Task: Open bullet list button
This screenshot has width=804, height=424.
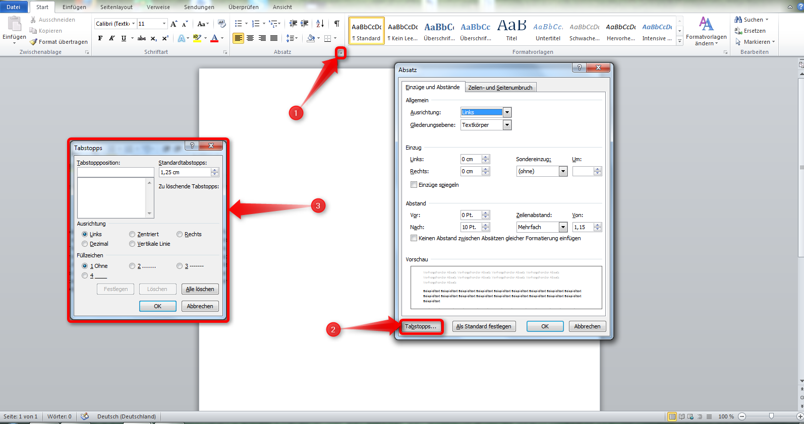Action: point(239,24)
